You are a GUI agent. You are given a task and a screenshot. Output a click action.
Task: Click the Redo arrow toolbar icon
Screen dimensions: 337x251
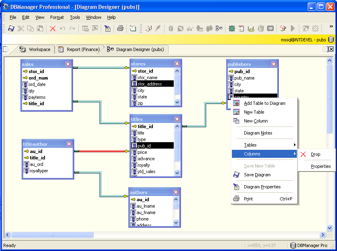(72, 29)
